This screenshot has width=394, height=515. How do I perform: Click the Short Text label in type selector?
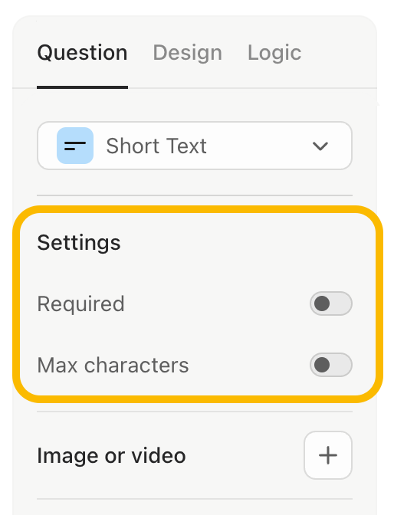[156, 146]
